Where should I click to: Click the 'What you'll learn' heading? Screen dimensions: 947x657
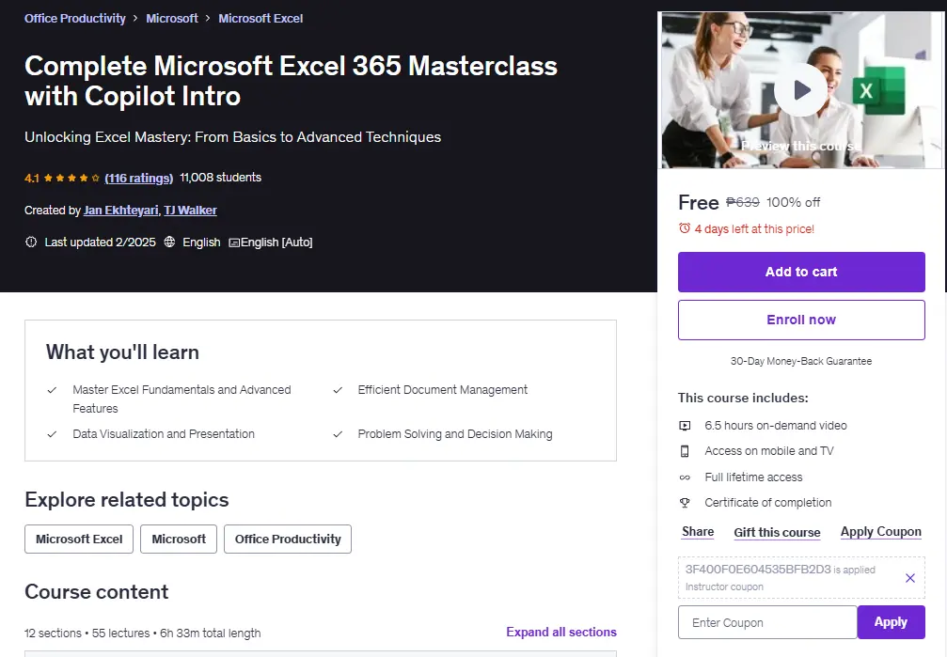(x=122, y=352)
